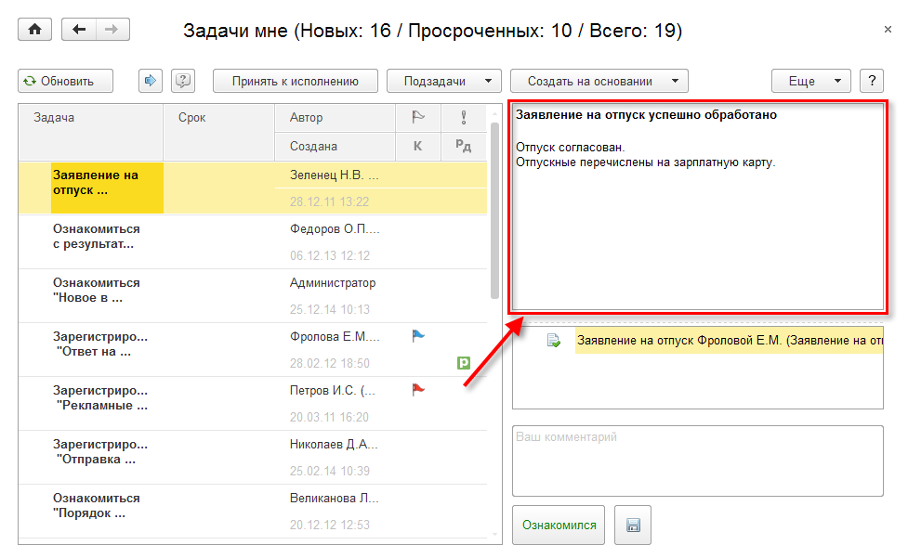Click the Автор column header
This screenshot has height=558, width=908.
pos(335,118)
